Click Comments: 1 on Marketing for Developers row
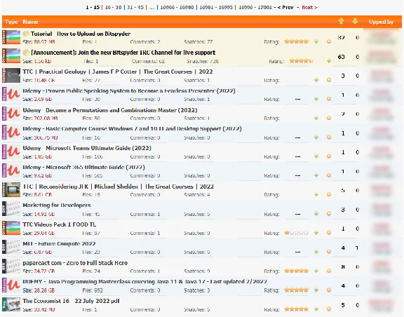Image resolution: width=404 pixels, height=317 pixels. coord(145,214)
